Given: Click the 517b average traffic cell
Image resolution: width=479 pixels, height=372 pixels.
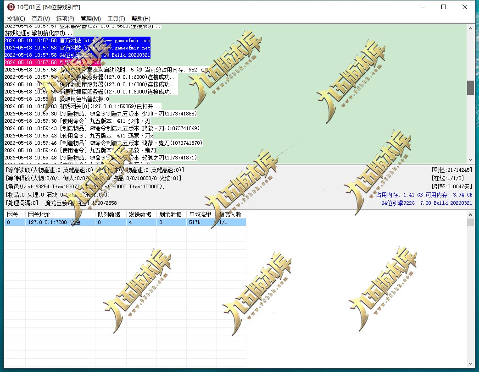Looking at the screenshot, I should [201, 222].
